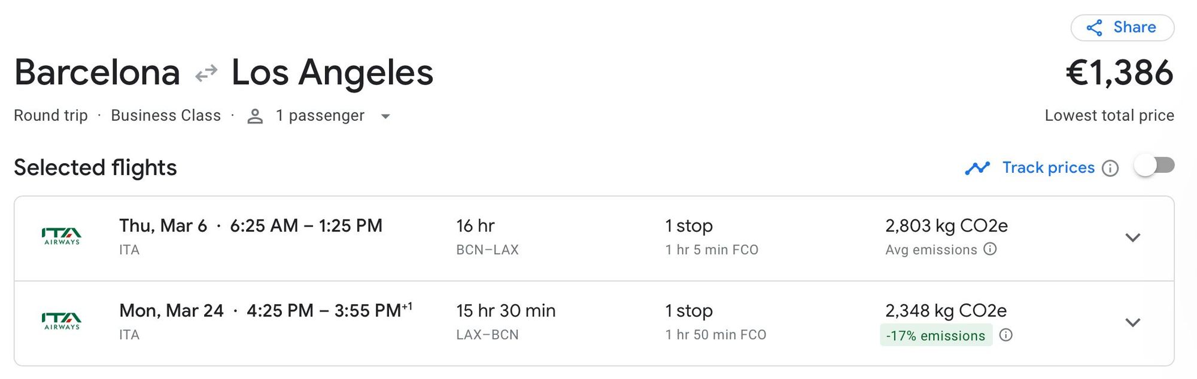This screenshot has height=379, width=1197.
Task: Click the 1 passenger label
Action: tap(320, 115)
